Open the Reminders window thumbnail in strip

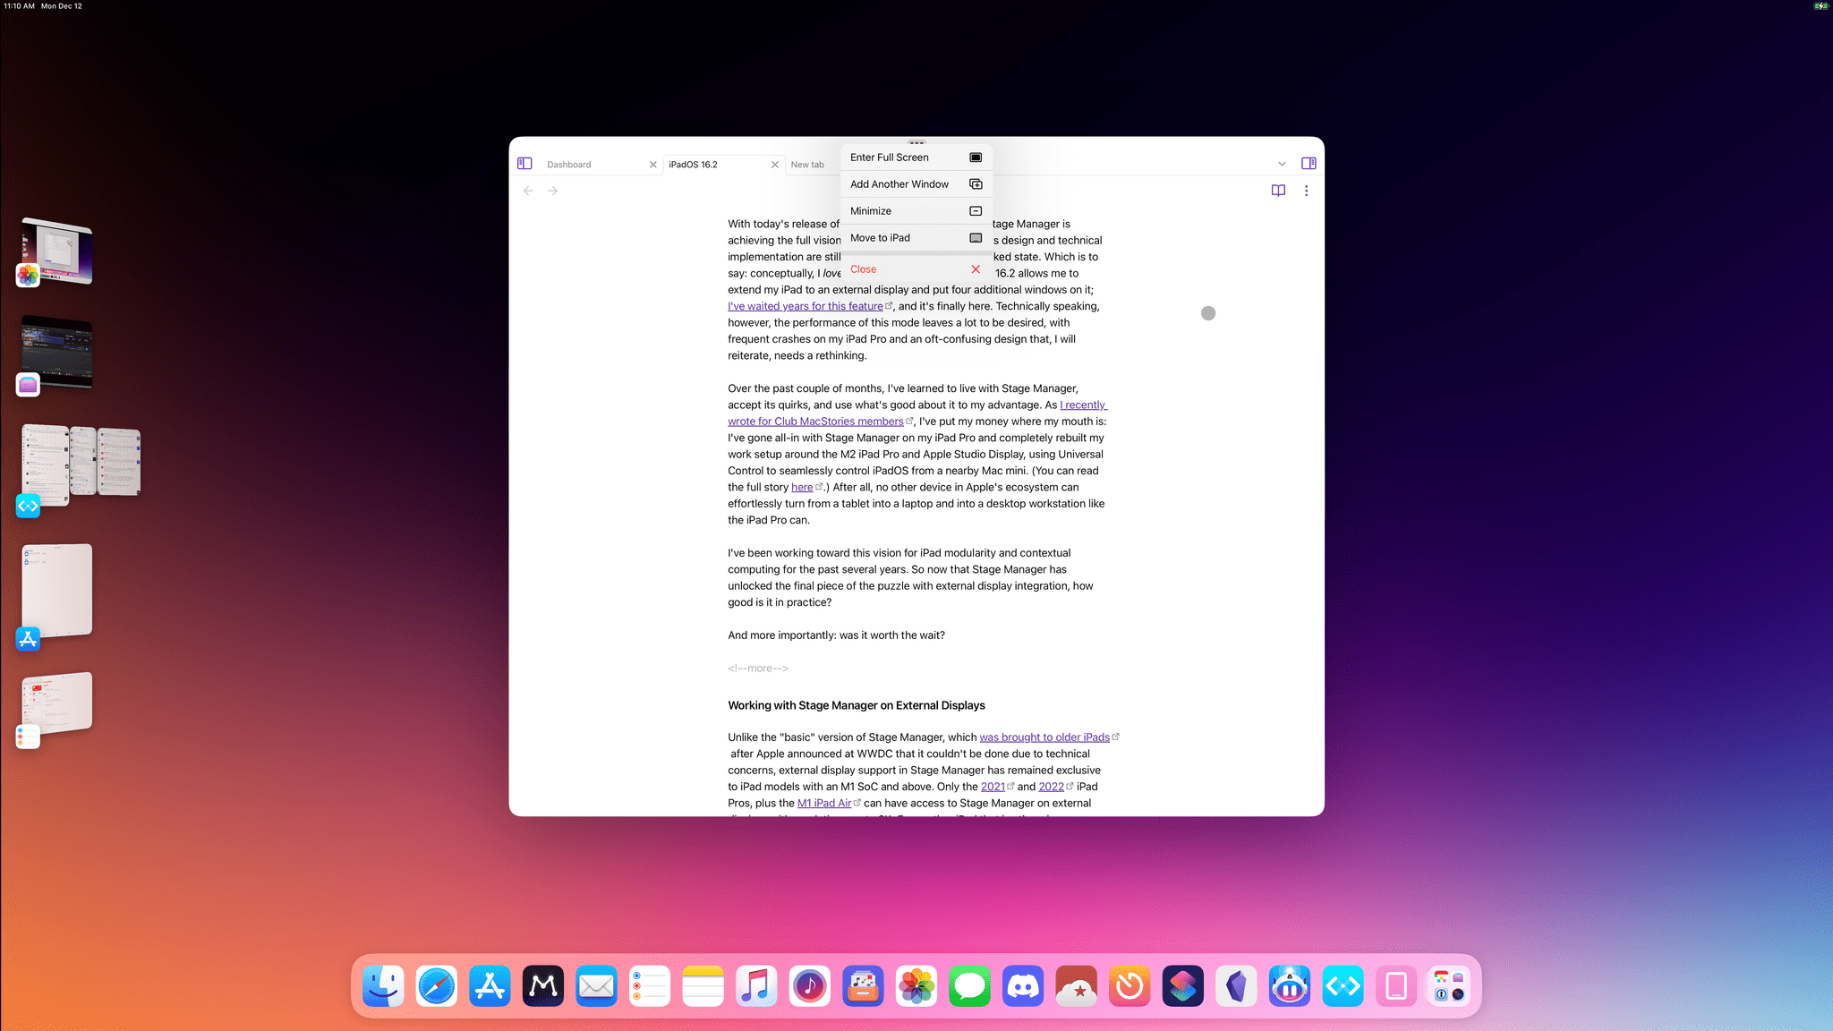coord(57,703)
